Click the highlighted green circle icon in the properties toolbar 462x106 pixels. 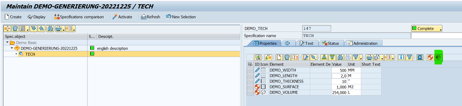click(438, 57)
